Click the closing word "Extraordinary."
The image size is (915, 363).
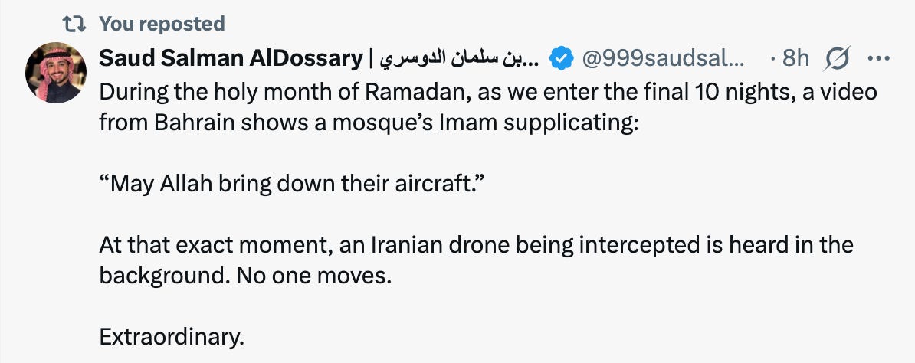click(x=172, y=337)
